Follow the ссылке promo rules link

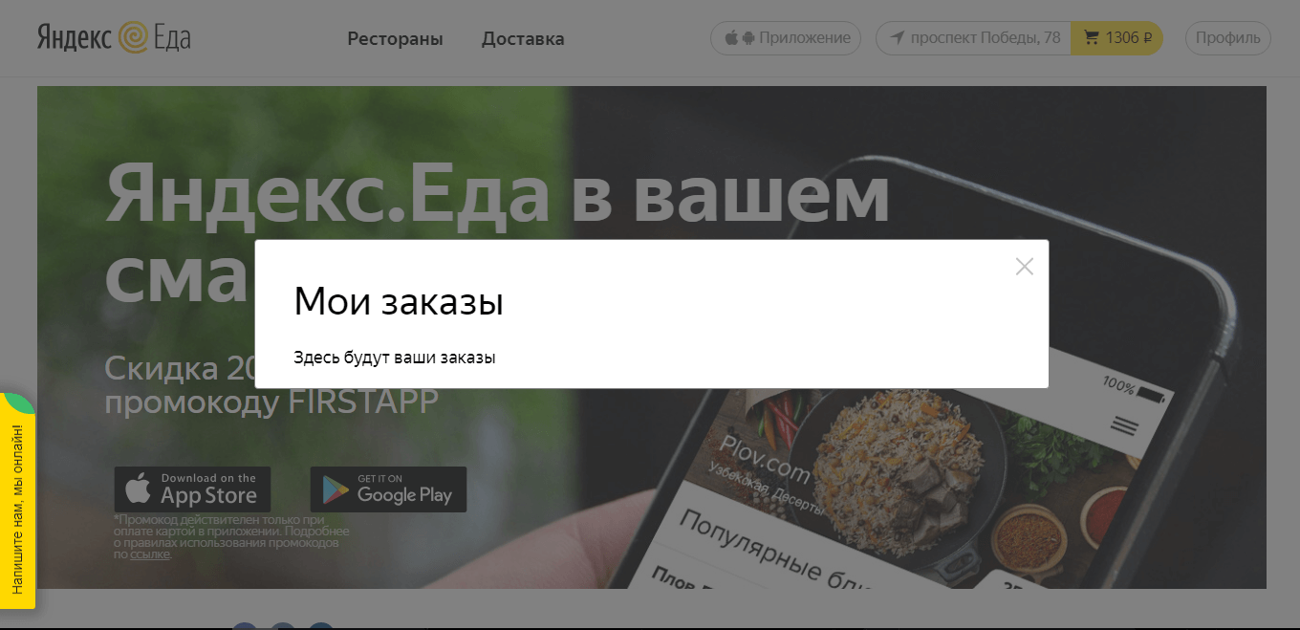[150, 554]
